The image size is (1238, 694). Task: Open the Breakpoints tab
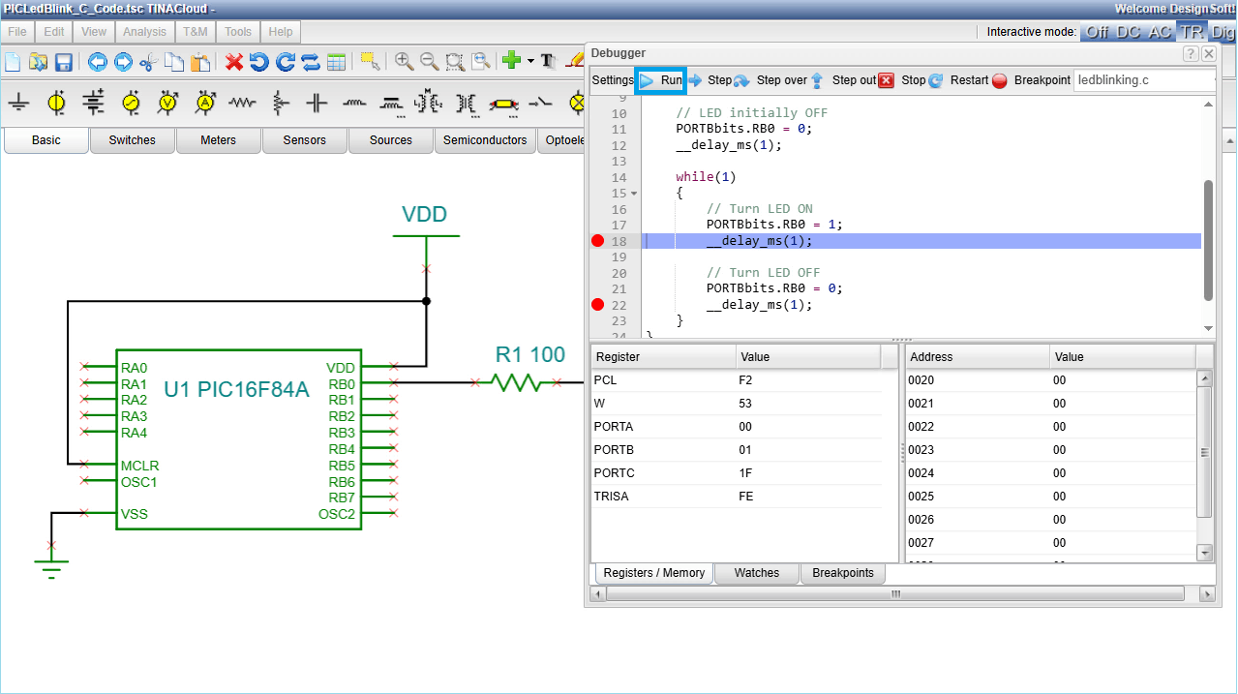[x=843, y=573]
